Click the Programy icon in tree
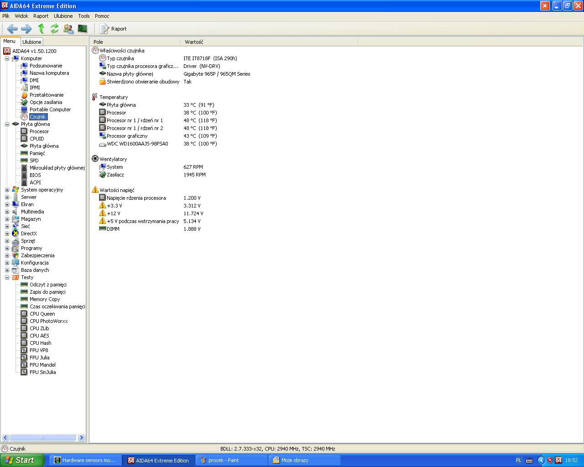 click(x=16, y=248)
